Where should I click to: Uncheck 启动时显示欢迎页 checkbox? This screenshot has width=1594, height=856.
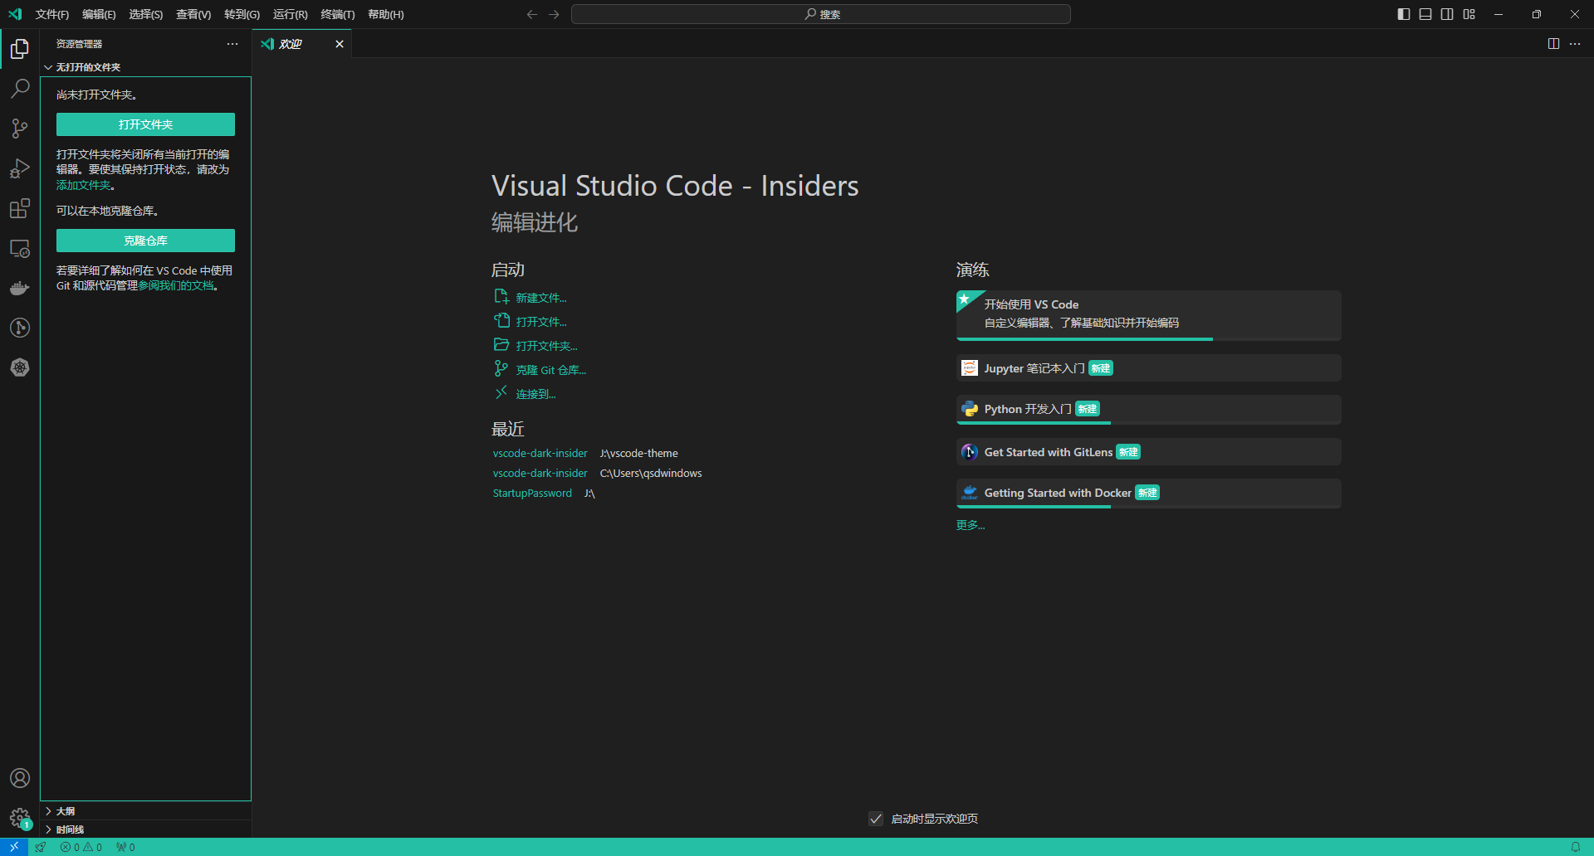pos(876,819)
